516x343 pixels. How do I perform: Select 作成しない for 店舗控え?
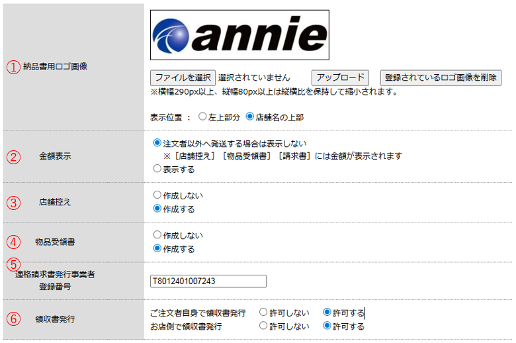coord(157,195)
